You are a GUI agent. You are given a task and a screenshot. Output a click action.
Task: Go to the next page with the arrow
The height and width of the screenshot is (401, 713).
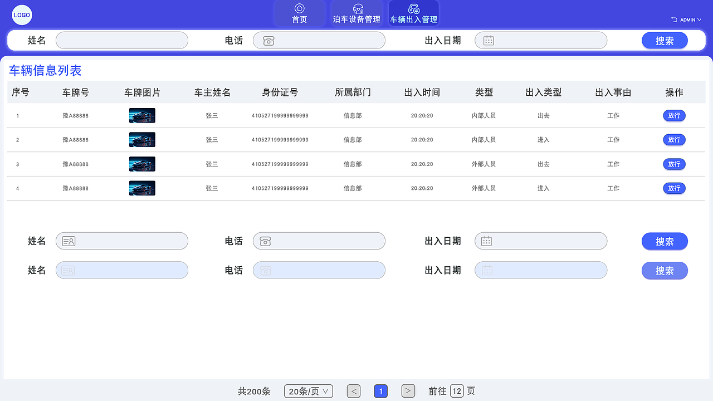pos(408,391)
